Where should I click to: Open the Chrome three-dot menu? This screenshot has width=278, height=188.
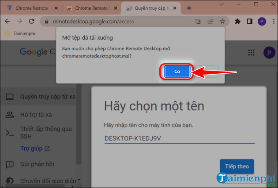[x=274, y=22]
